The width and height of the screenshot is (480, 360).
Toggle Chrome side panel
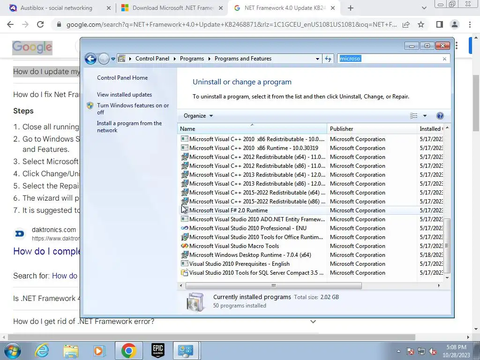[440, 24]
